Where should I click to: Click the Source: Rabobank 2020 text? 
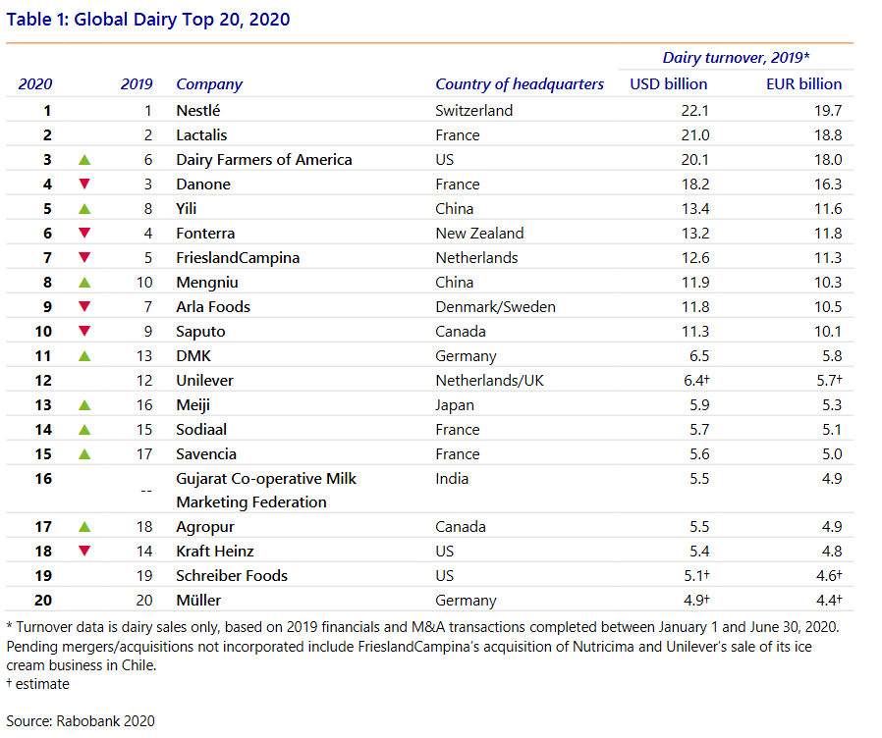coord(81,721)
